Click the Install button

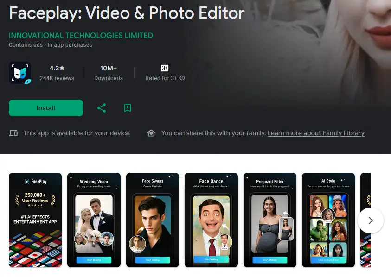(x=46, y=108)
